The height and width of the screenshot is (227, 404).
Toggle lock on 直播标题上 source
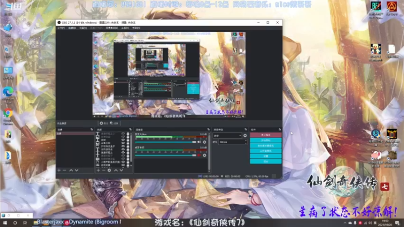[128, 153]
